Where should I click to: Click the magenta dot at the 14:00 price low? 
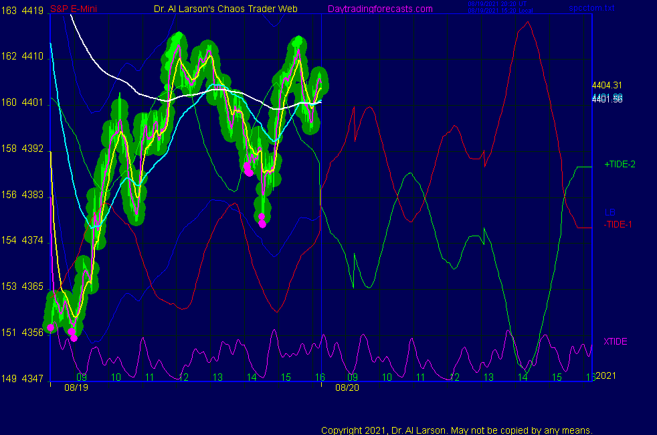262,224
